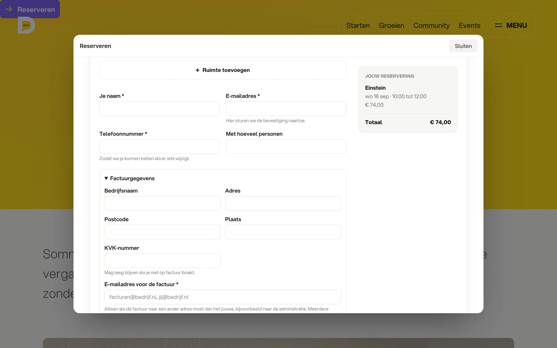
Task: Open the Groeien menu item
Action: click(392, 25)
